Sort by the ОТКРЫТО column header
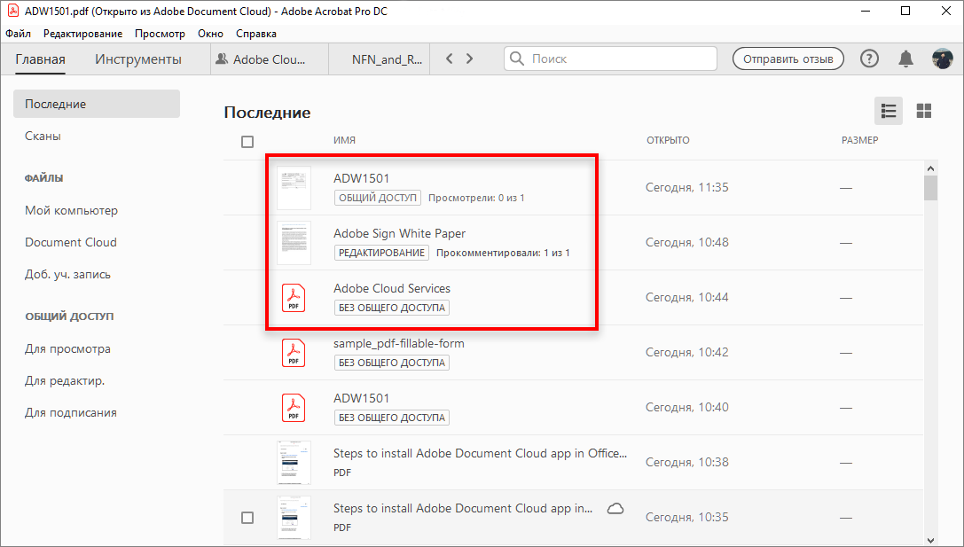 click(668, 140)
